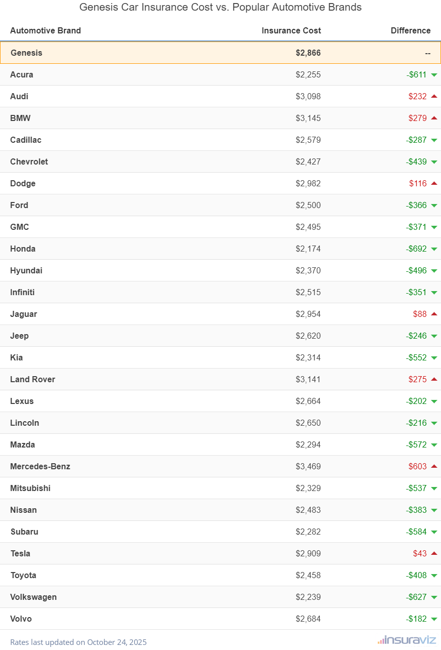Viewport: 441px width, 650px height.
Task: Click the Difference column header
Action: point(411,30)
